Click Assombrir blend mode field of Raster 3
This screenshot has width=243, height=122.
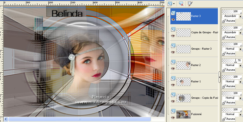pyautogui.click(x=230, y=16)
